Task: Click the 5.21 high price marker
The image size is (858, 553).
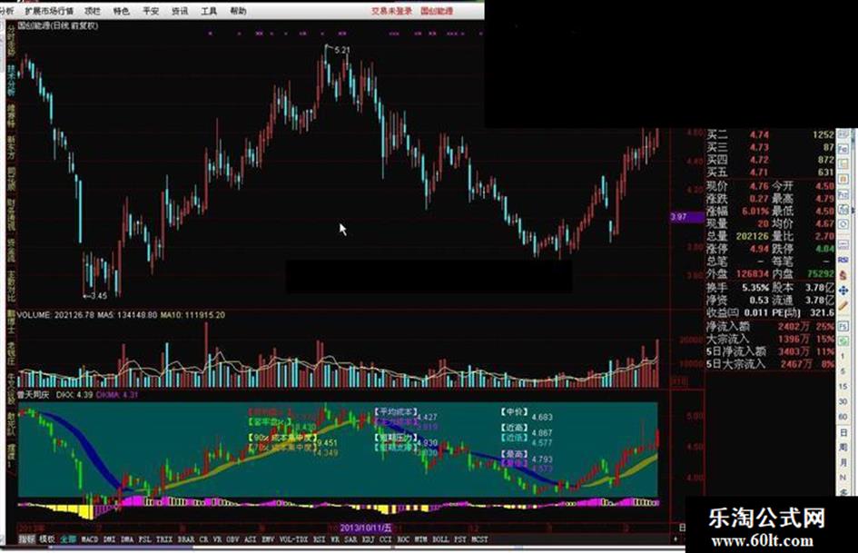Action: 342,50
